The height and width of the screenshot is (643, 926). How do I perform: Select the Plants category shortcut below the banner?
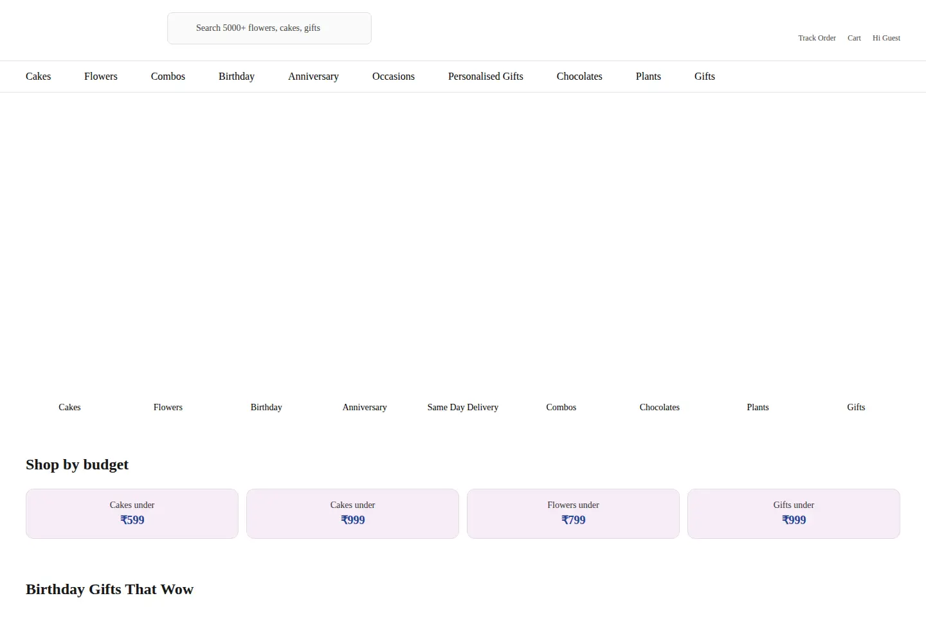tap(758, 407)
